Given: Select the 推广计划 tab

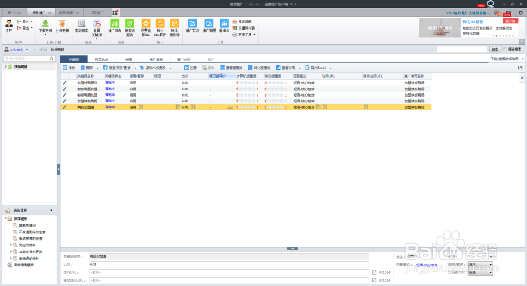Looking at the screenshot, I should coord(183,60).
